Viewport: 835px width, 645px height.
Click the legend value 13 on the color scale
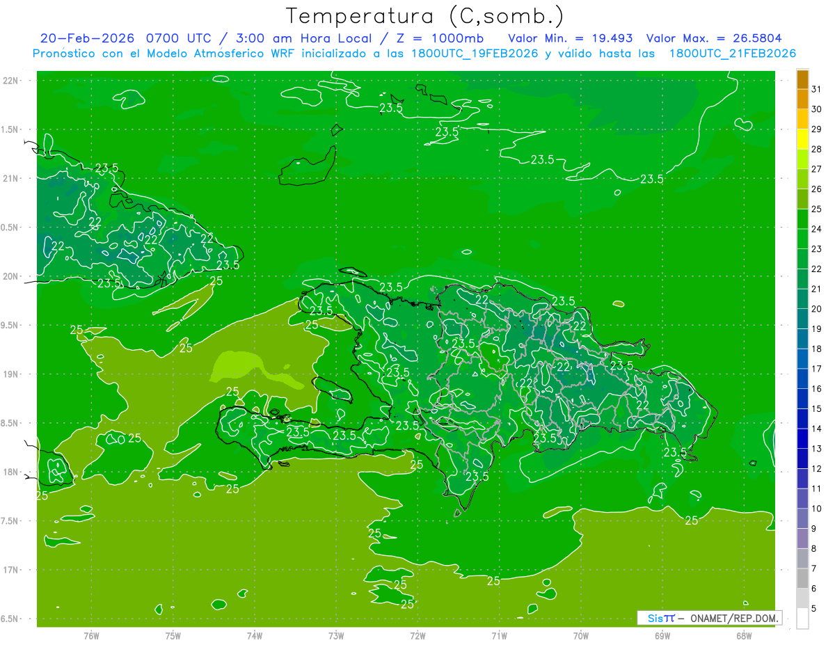(816, 449)
